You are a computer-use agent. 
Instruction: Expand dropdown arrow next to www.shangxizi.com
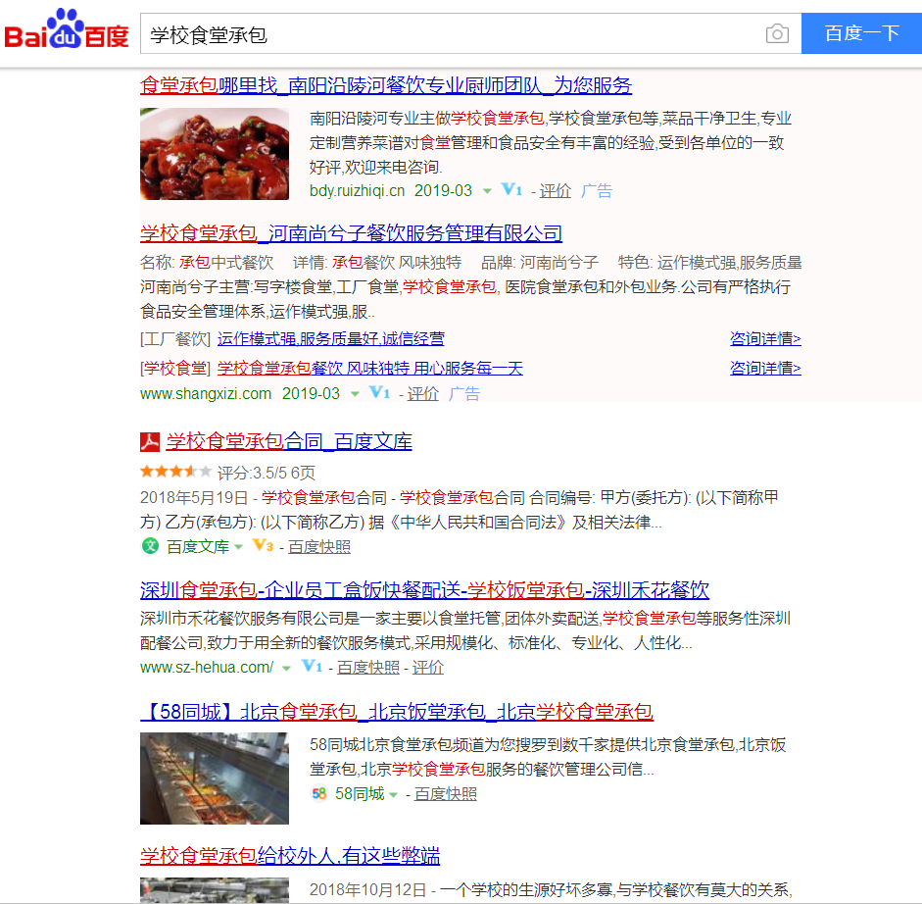tap(355, 394)
